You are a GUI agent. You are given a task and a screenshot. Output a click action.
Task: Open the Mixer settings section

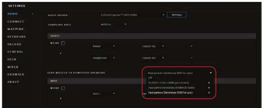13,67
